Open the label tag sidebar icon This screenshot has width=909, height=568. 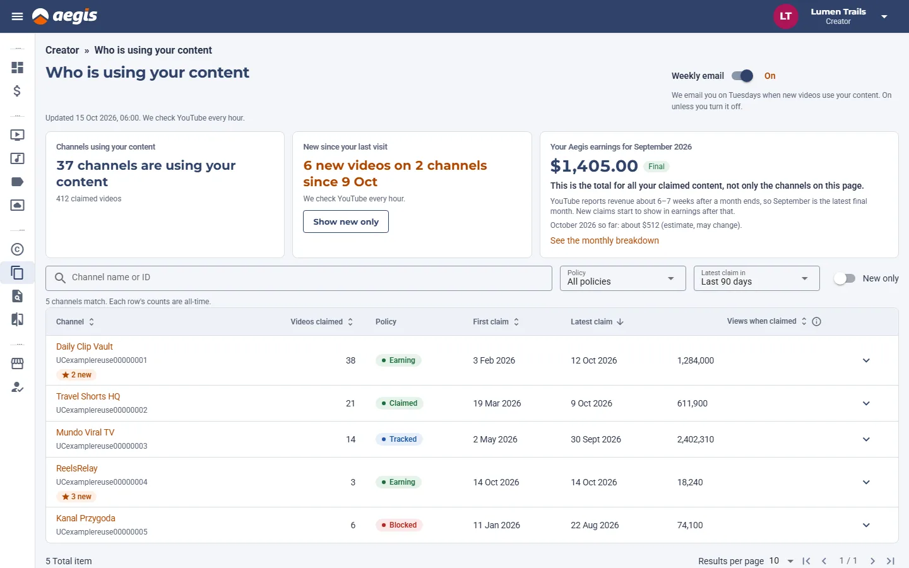coord(18,182)
